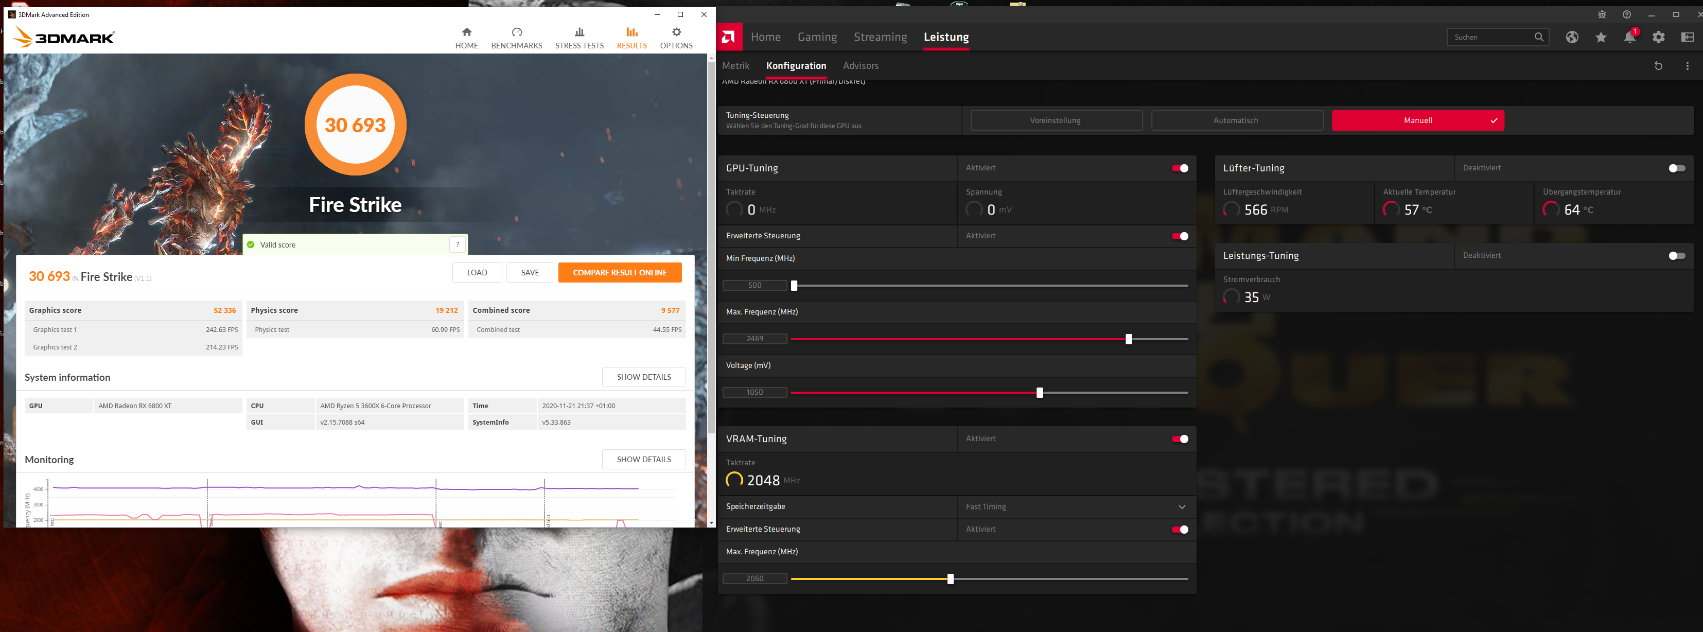Reset tuning with the undo arrow icon
The image size is (1703, 632).
click(x=1657, y=66)
